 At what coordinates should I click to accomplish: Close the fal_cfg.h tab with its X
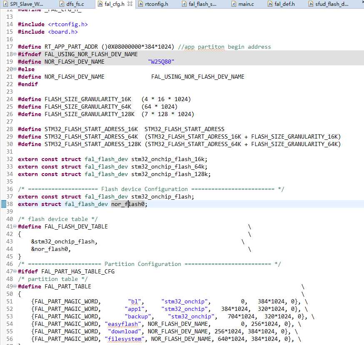click(x=130, y=4)
